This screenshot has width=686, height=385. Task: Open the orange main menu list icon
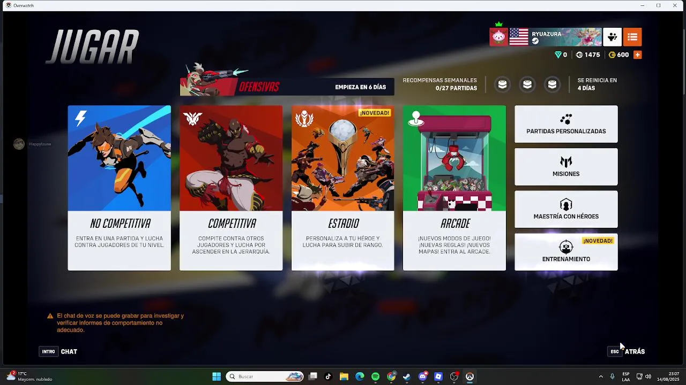click(632, 37)
